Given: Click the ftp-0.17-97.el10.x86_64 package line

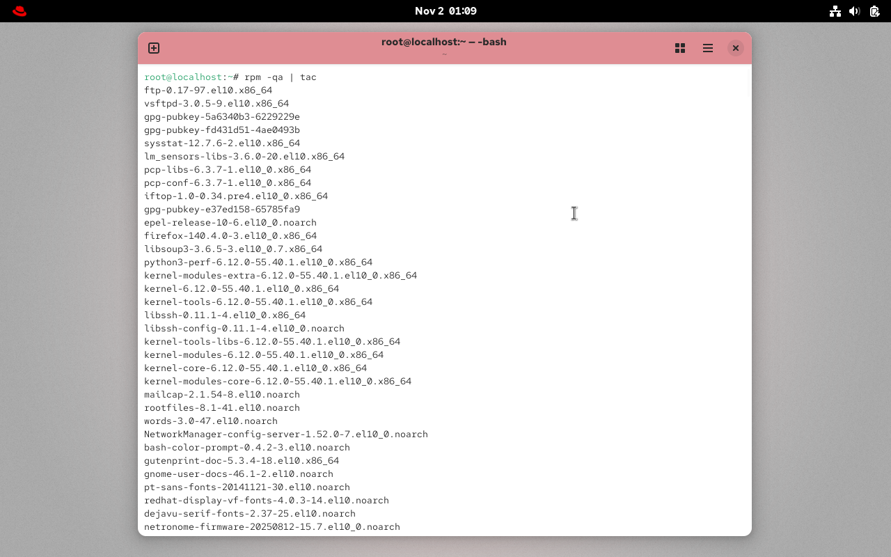Looking at the screenshot, I should pos(208,90).
